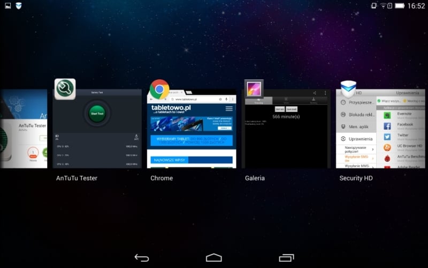The image size is (428, 268).
Task: Tap the green Start Test button
Action: (x=97, y=113)
